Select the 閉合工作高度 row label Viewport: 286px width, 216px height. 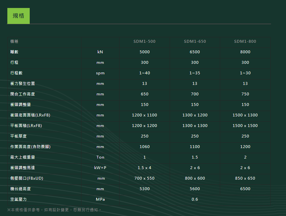[x=23, y=94]
